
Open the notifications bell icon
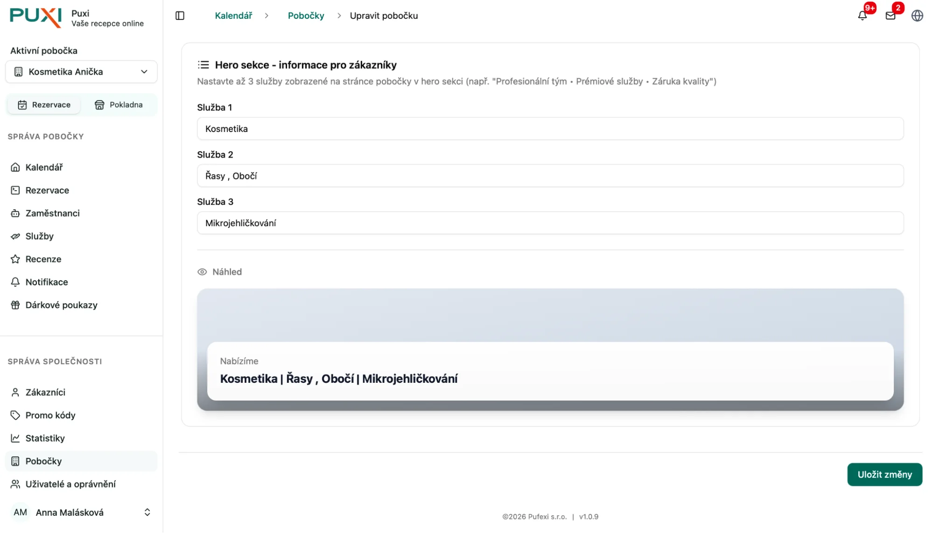[x=862, y=16]
